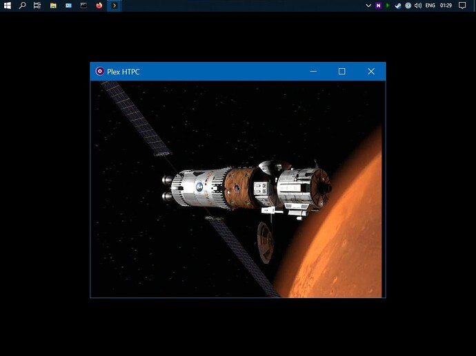476x356 pixels.
Task: Open the blue window app pinned in taskbar
Action: click(x=68, y=6)
